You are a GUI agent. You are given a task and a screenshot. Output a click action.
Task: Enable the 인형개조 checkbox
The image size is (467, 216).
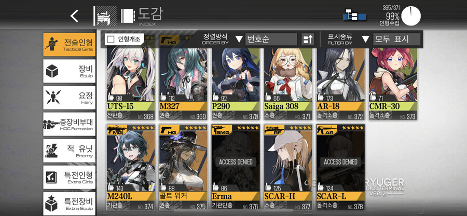coord(111,39)
